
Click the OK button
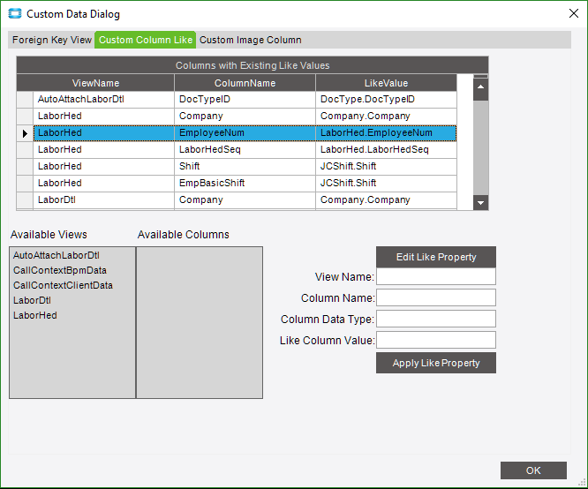click(533, 470)
